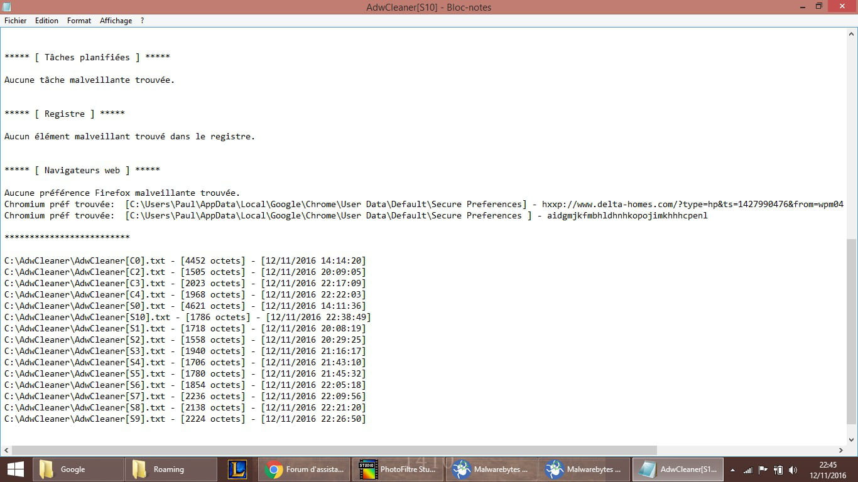858x482 pixels.
Task: Open the Format menu
Action: [x=79, y=21]
